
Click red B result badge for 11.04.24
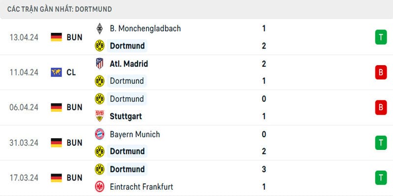[x=380, y=73]
